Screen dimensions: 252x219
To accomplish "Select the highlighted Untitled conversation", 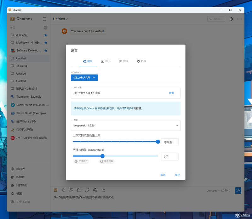I will 29,58.
